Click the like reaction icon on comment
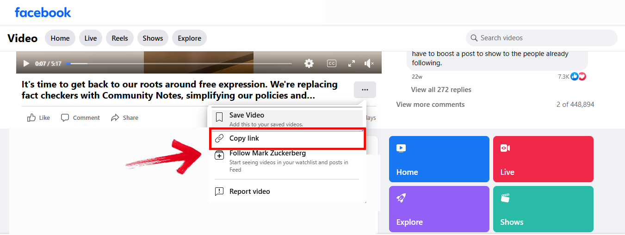The height and width of the screenshot is (235, 625). tap(575, 76)
